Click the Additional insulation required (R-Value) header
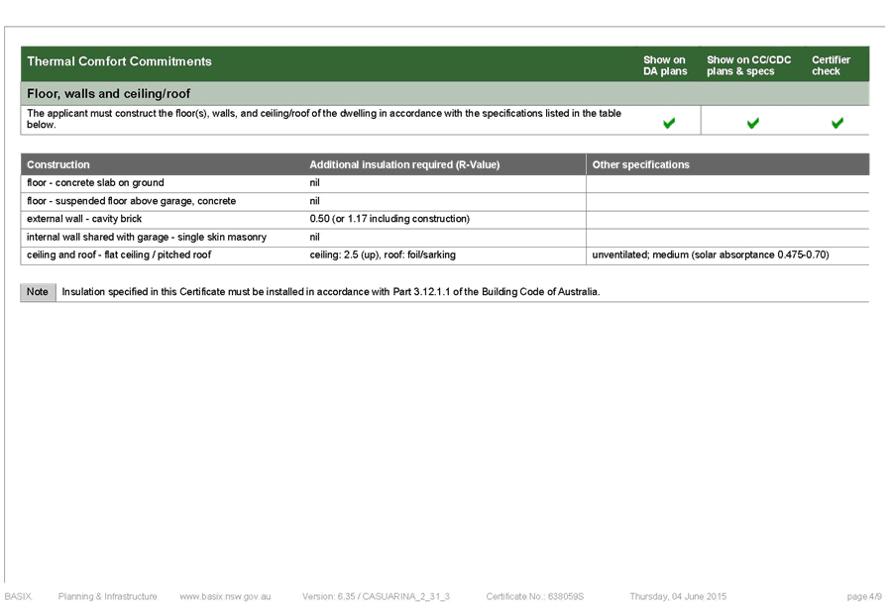This screenshot has width=890, height=613. 404,164
